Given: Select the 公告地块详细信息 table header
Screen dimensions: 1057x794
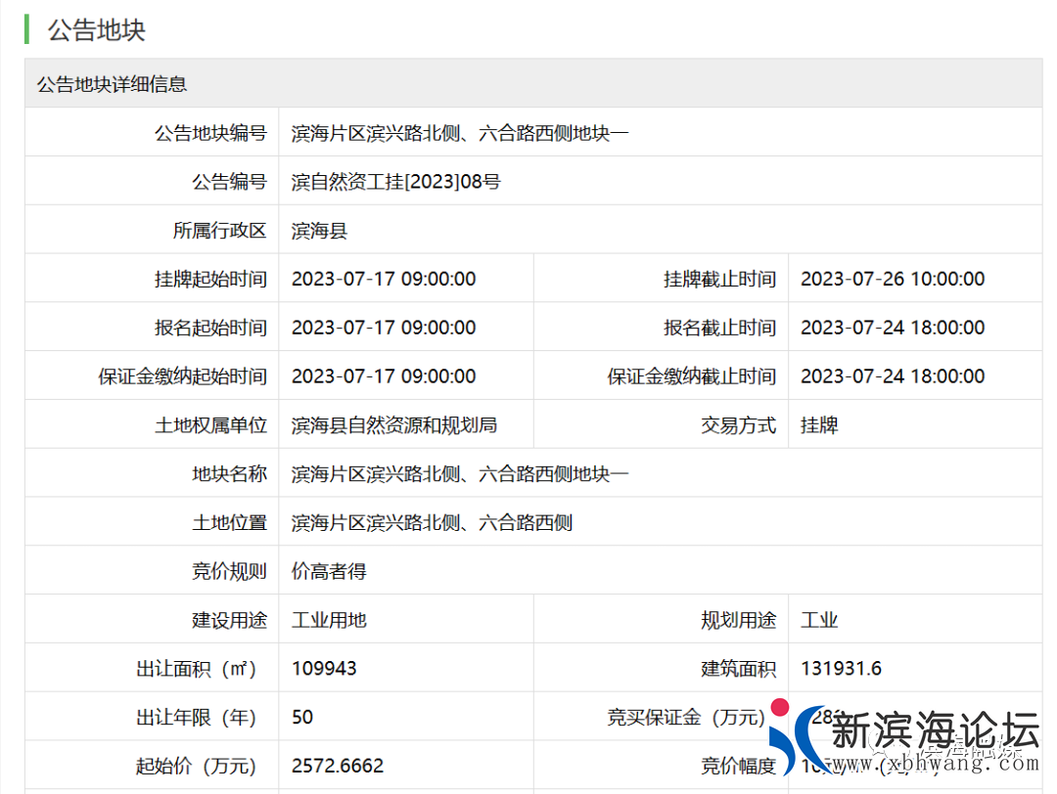Looking at the screenshot, I should [x=112, y=84].
